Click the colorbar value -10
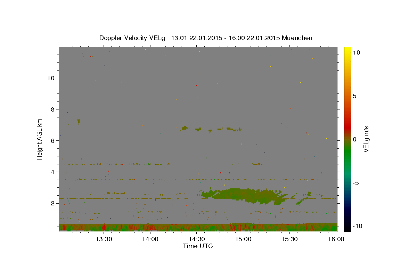The height and width of the screenshot is (278, 417). point(357,226)
